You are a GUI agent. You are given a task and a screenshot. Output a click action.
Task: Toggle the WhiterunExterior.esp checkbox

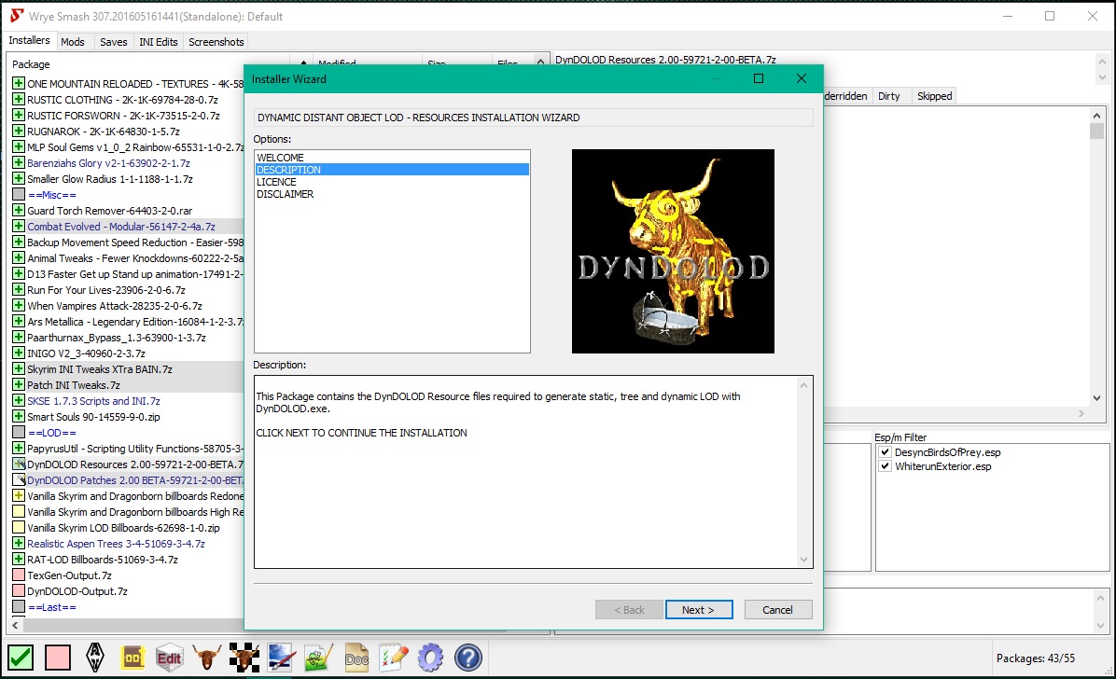tap(886, 466)
